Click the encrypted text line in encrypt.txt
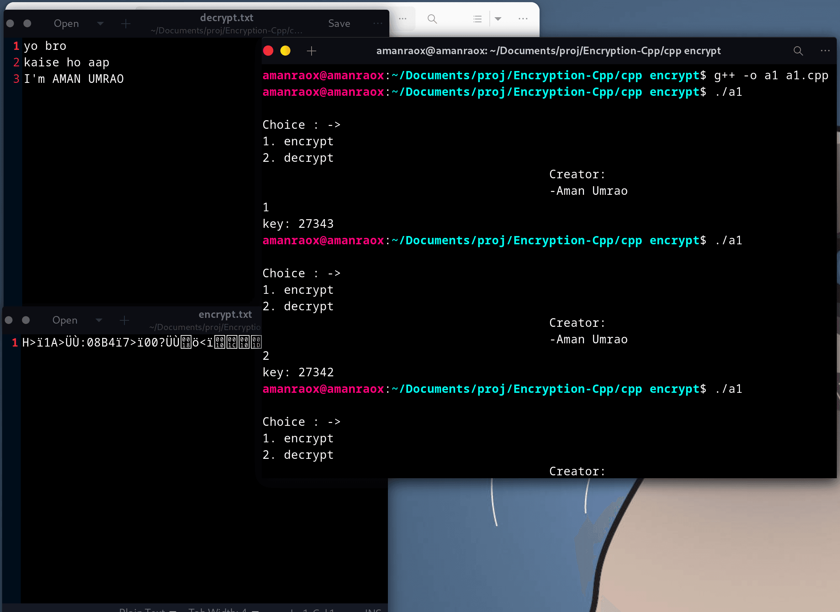 point(141,343)
